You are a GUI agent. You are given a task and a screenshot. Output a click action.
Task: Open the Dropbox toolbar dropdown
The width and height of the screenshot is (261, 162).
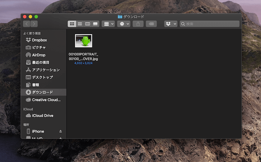pos(171,24)
